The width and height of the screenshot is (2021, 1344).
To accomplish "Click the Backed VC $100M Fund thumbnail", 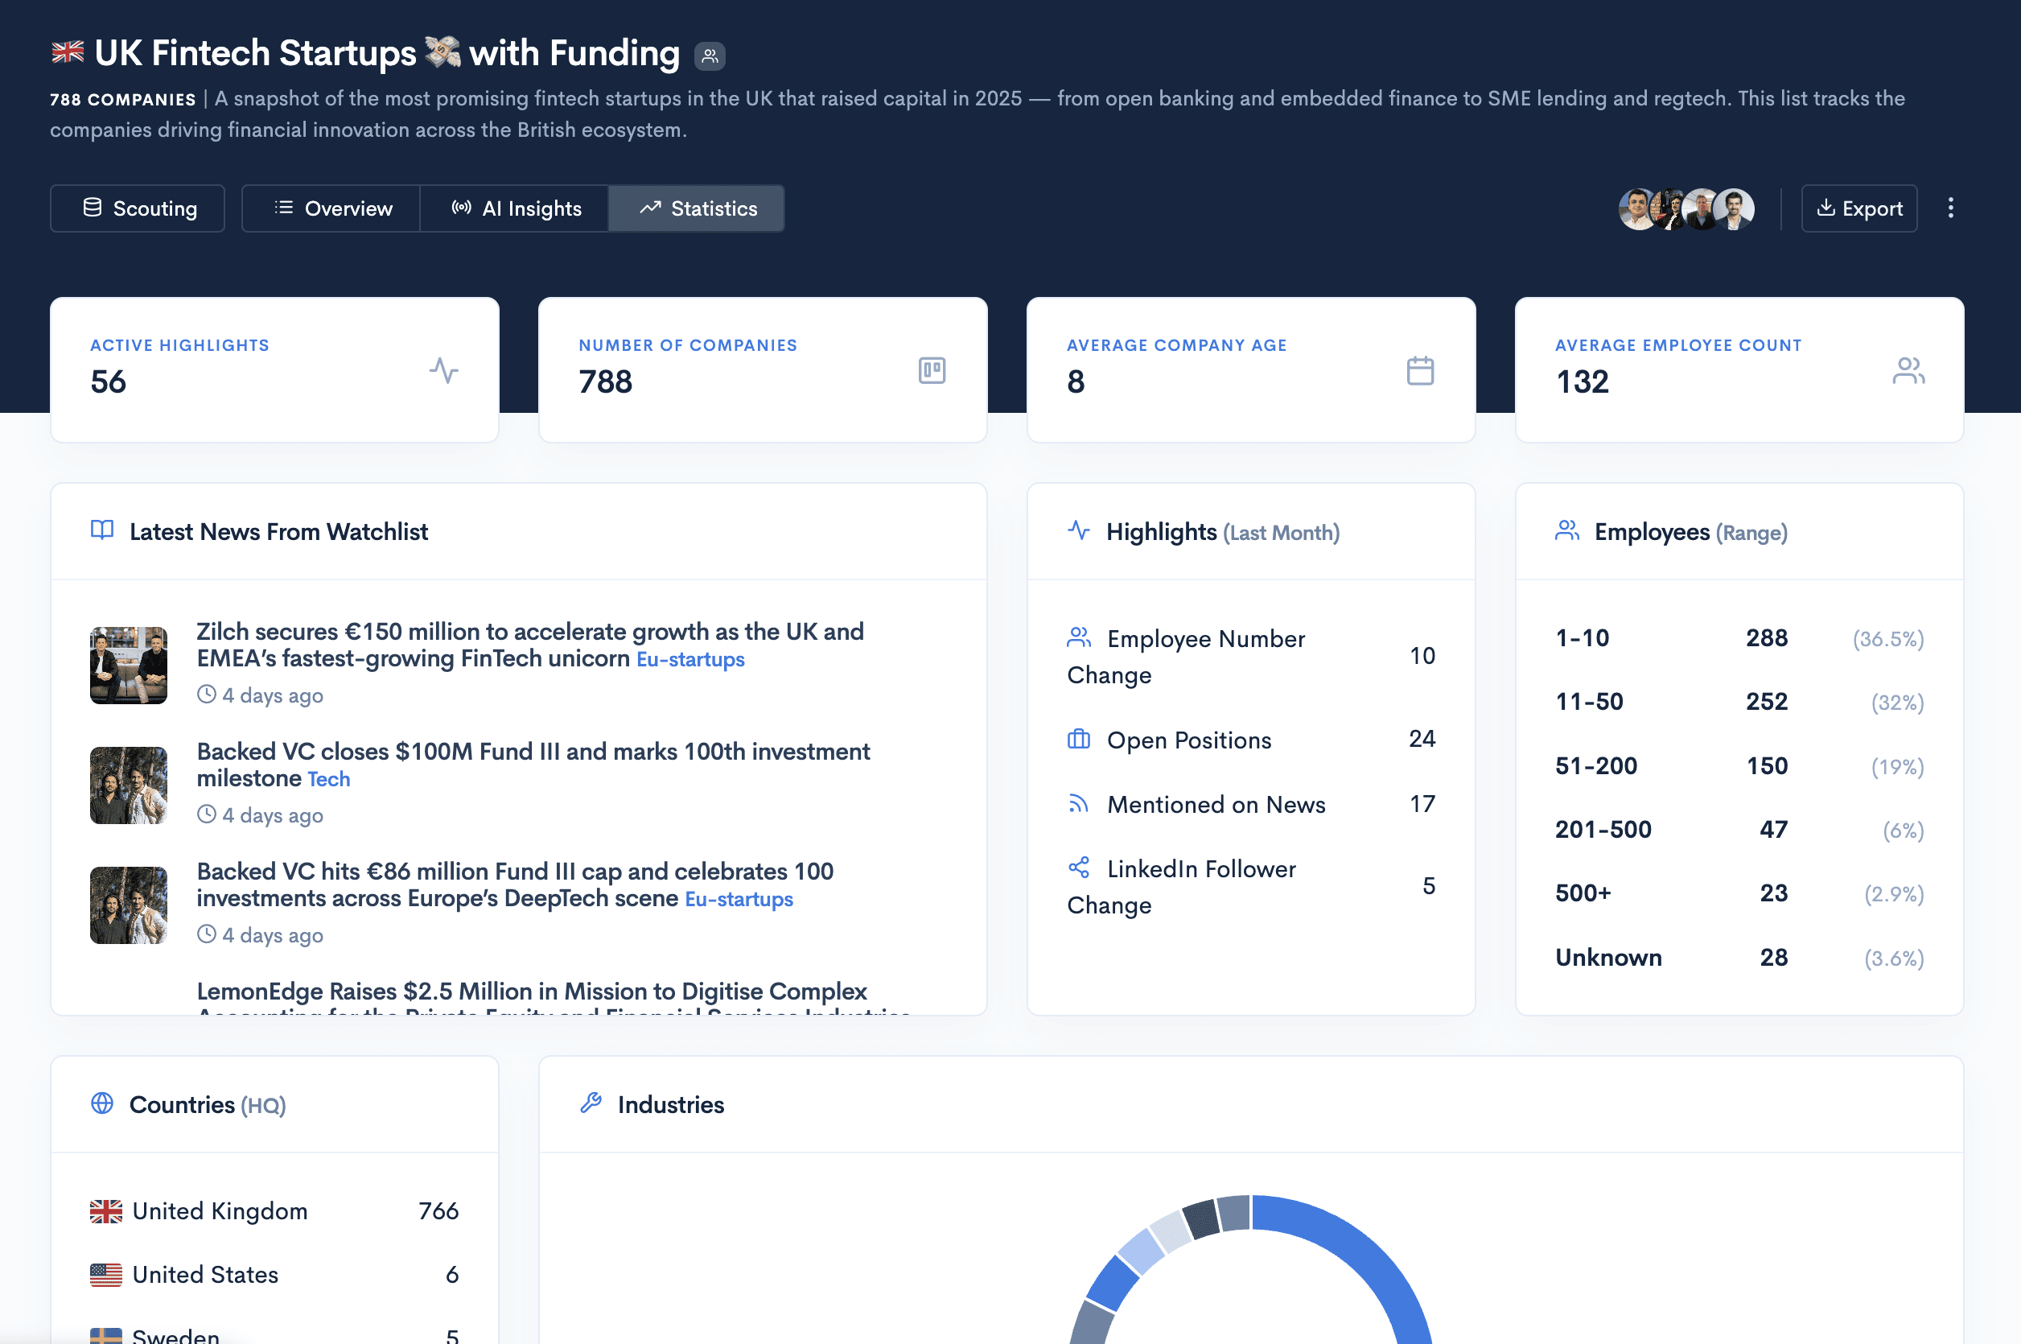I will [x=129, y=785].
